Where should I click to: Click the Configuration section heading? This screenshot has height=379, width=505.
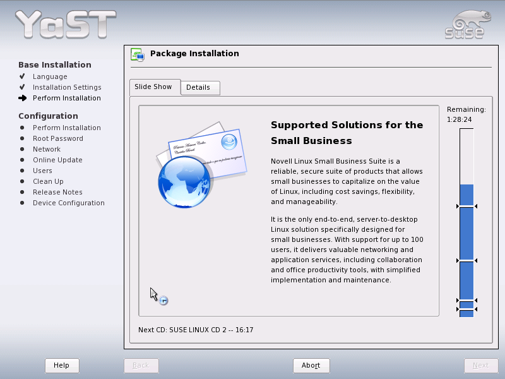pyautogui.click(x=49, y=116)
